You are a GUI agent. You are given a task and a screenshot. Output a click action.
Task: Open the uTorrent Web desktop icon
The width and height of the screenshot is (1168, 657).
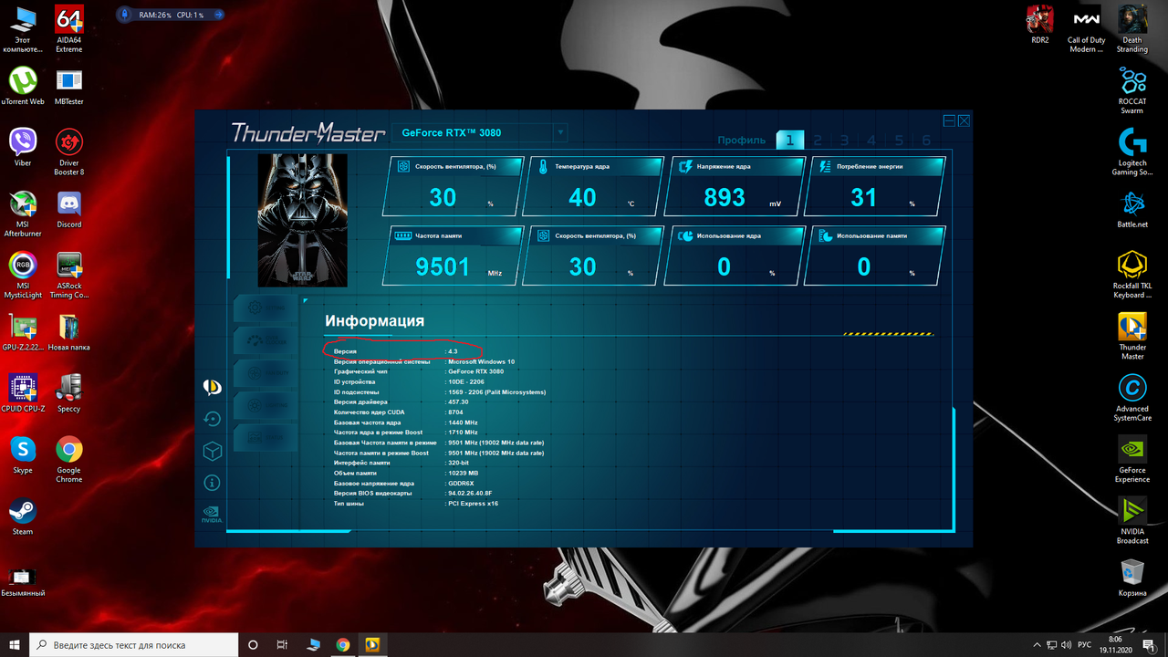[x=23, y=86]
